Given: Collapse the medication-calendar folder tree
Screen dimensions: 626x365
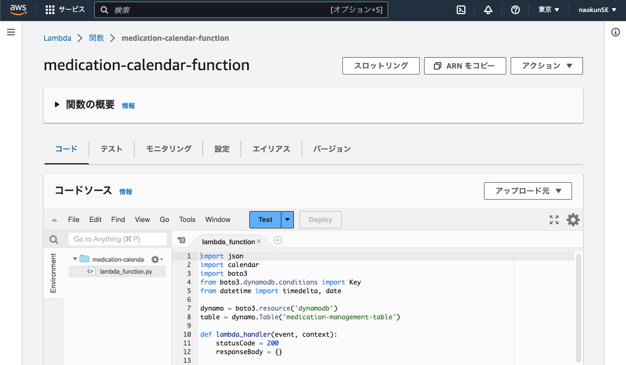Looking at the screenshot, I should pyautogui.click(x=75, y=259).
